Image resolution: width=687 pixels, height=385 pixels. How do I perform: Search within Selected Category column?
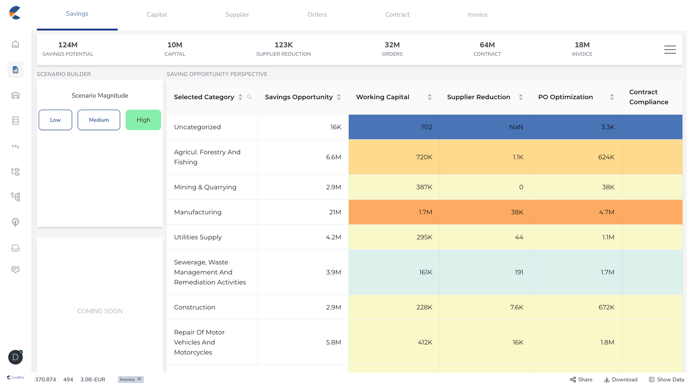coord(249,97)
